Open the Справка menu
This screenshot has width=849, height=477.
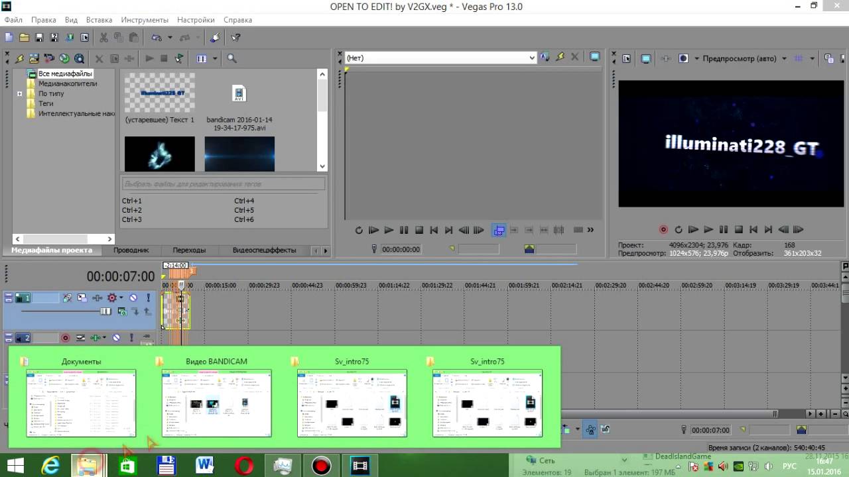237,20
